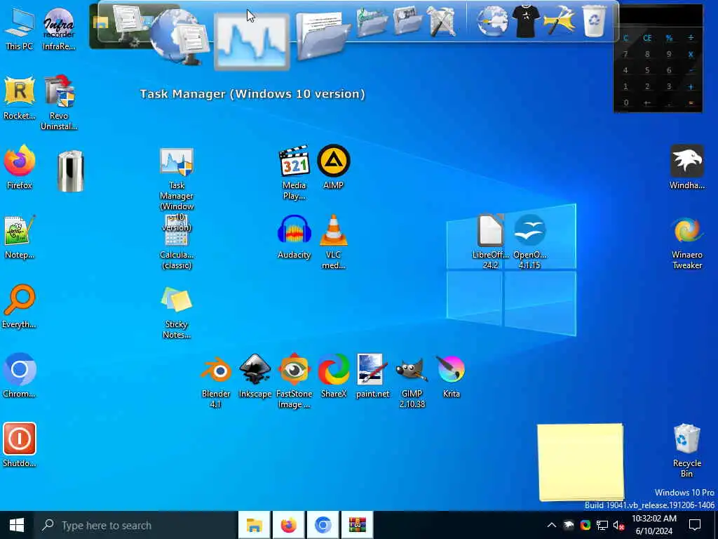The height and width of the screenshot is (539, 718).
Task: Expand hidden system tray icons chevron
Action: pyautogui.click(x=552, y=525)
